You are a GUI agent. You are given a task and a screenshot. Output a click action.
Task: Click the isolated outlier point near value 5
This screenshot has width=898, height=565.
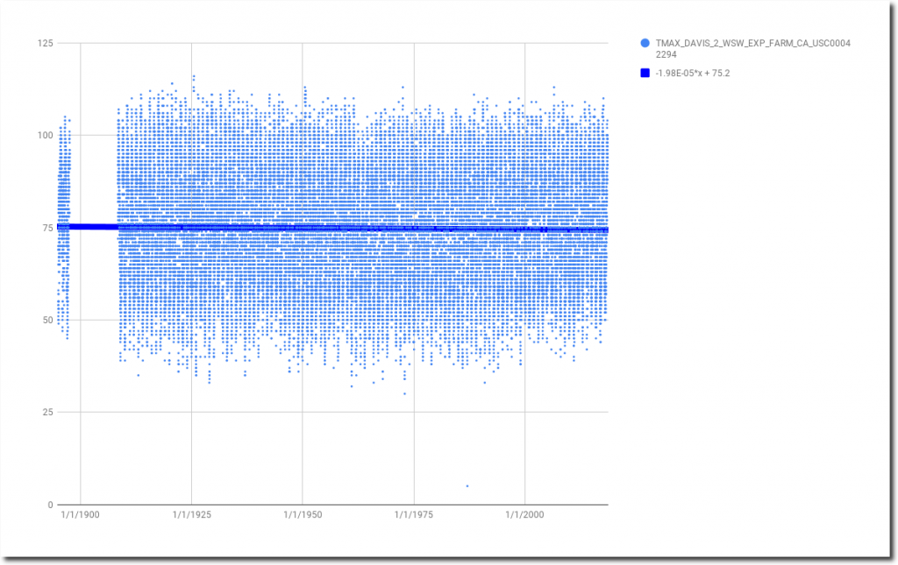tap(467, 485)
